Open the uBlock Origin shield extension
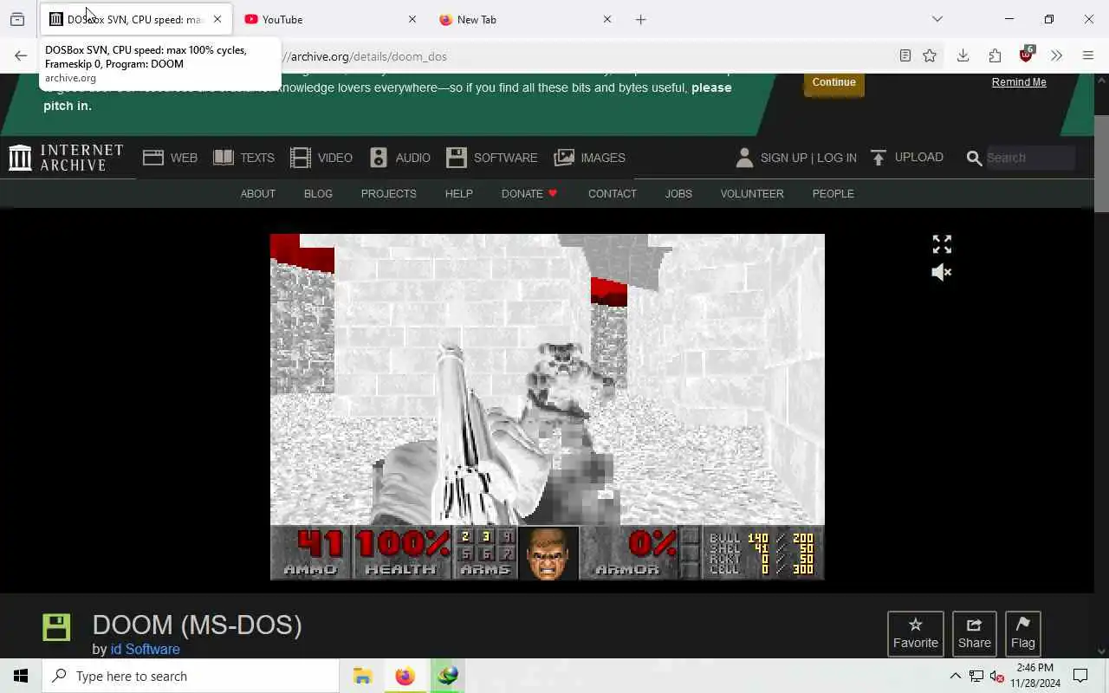 (x=1027, y=55)
